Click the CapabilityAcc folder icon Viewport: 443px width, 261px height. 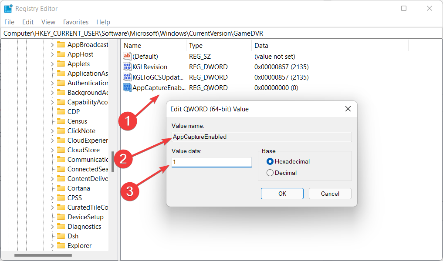(x=61, y=102)
